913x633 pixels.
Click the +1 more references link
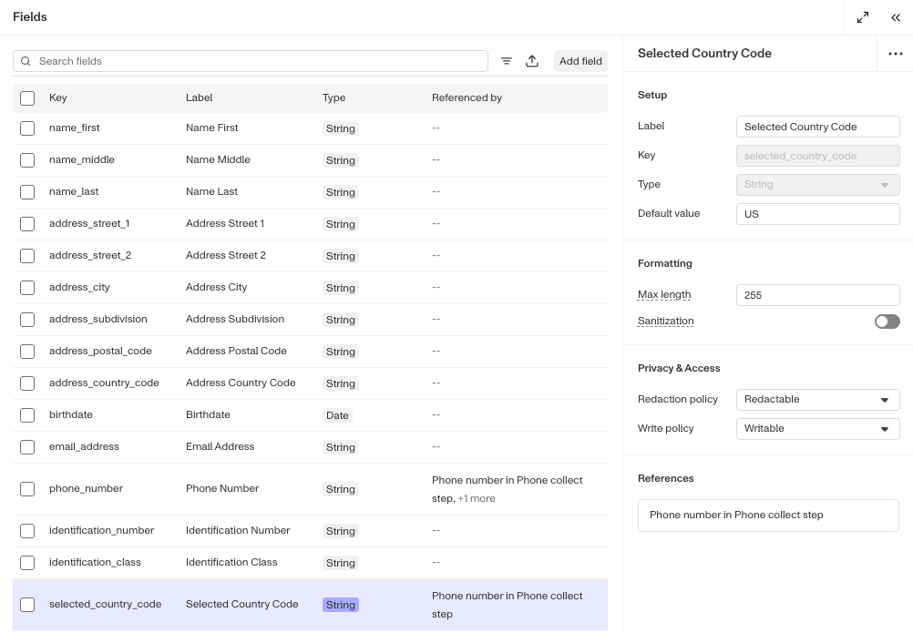click(477, 498)
